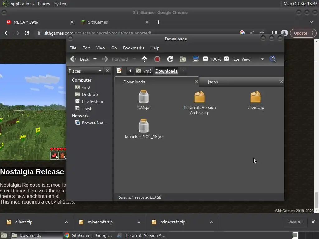Viewport: 319px width, 239px height.
Task: Open the Back history dropdown arrow
Action: (x=95, y=59)
